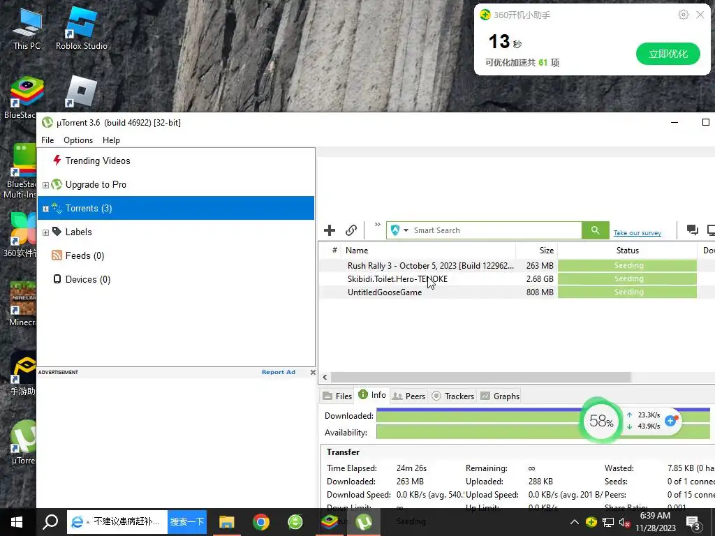Expand the Torrents (3) tree node
Viewport: 715px width, 536px height.
point(45,209)
